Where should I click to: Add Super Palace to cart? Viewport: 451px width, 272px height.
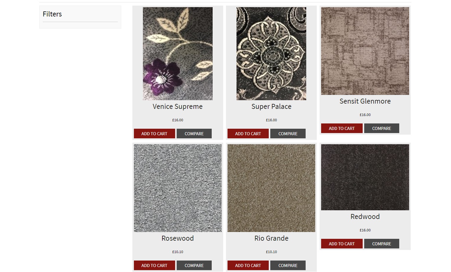pyautogui.click(x=248, y=134)
